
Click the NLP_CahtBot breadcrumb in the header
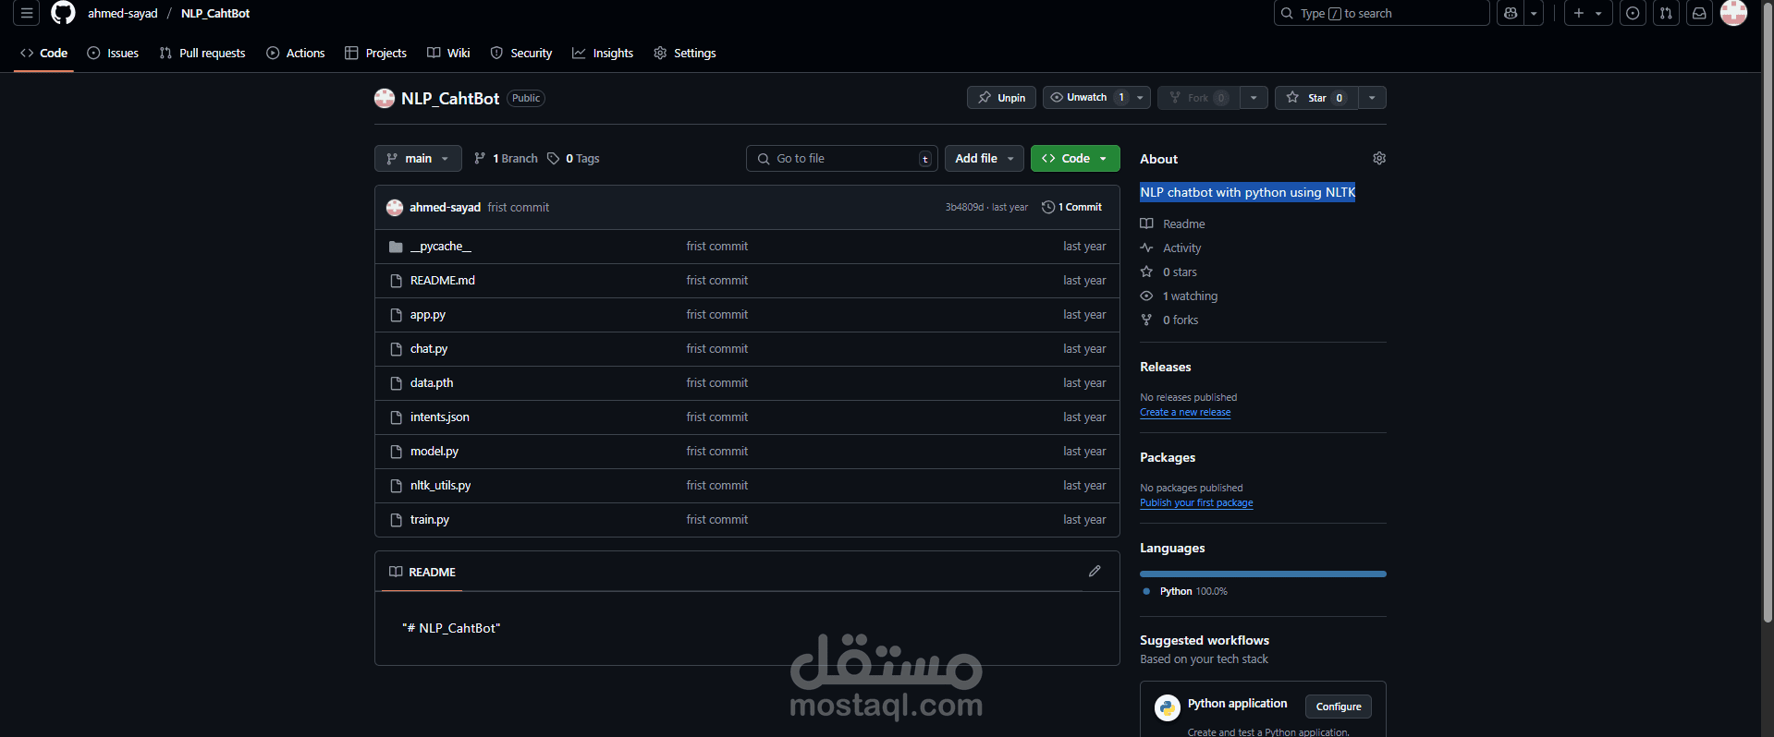click(215, 14)
